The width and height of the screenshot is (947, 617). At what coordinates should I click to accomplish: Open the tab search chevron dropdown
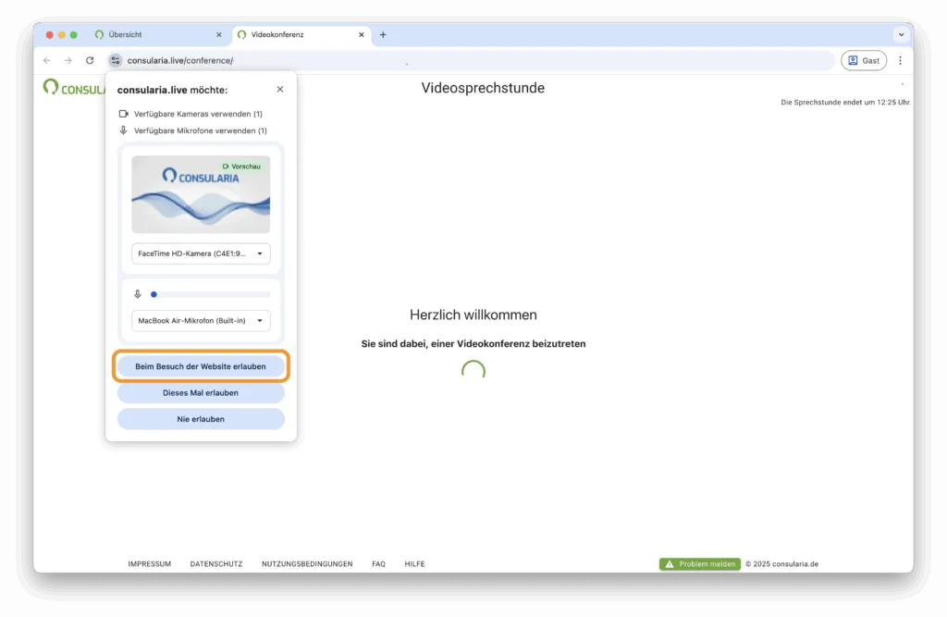900,34
